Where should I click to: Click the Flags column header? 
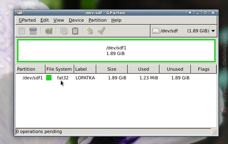pos(204,69)
